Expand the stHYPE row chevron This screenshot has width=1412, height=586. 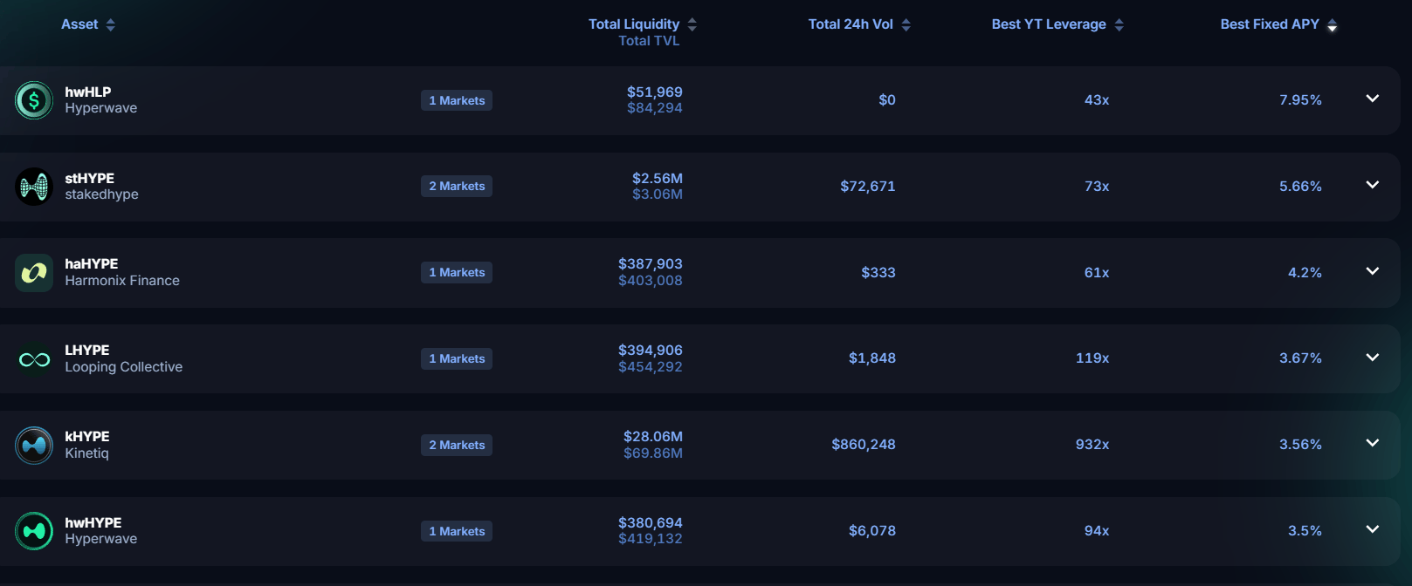[1373, 185]
